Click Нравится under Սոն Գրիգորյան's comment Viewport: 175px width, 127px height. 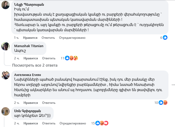point(30,123)
